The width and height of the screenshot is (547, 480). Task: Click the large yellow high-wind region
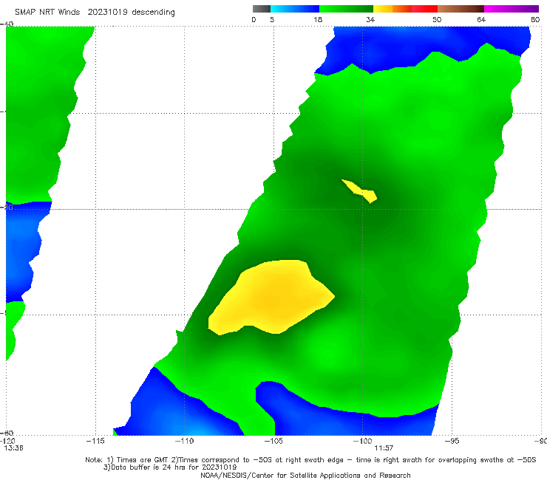[272, 296]
